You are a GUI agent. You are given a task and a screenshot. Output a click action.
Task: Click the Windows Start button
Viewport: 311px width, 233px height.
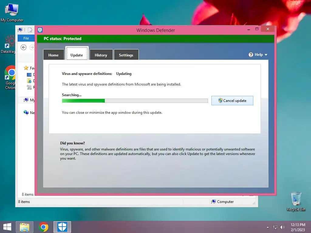(x=7, y=227)
